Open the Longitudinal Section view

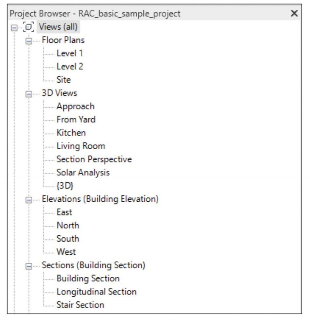(x=96, y=292)
